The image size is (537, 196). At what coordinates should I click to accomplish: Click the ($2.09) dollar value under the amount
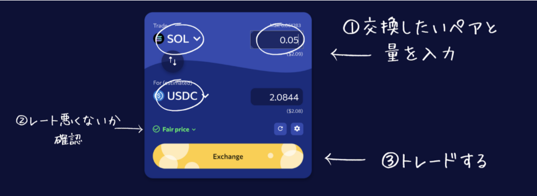(295, 54)
